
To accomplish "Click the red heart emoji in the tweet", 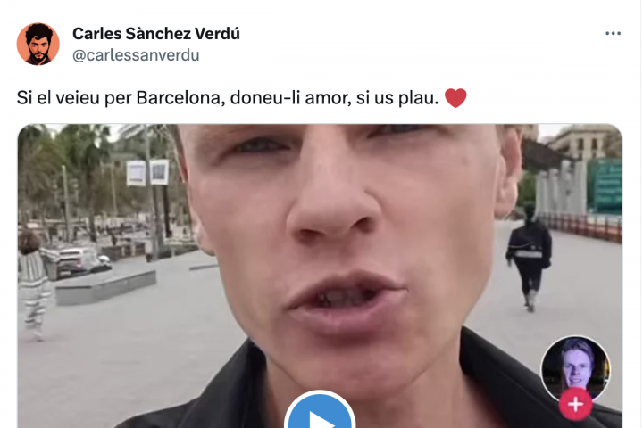I will pyautogui.click(x=455, y=98).
